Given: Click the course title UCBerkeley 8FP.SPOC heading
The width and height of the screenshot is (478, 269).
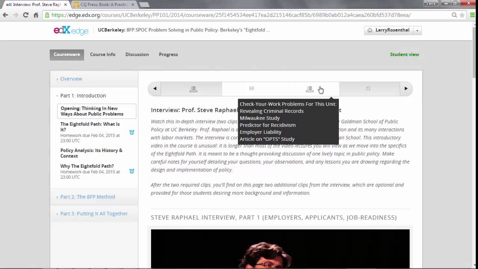Looking at the screenshot, I should click(184, 30).
